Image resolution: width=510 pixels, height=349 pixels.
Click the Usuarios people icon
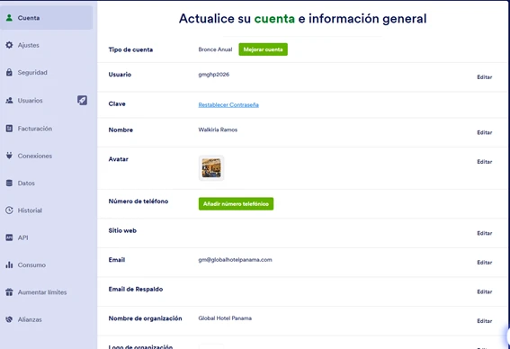9,101
